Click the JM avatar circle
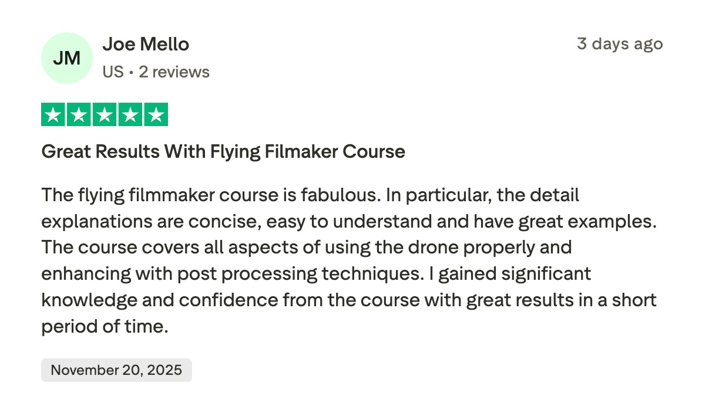 [67, 58]
